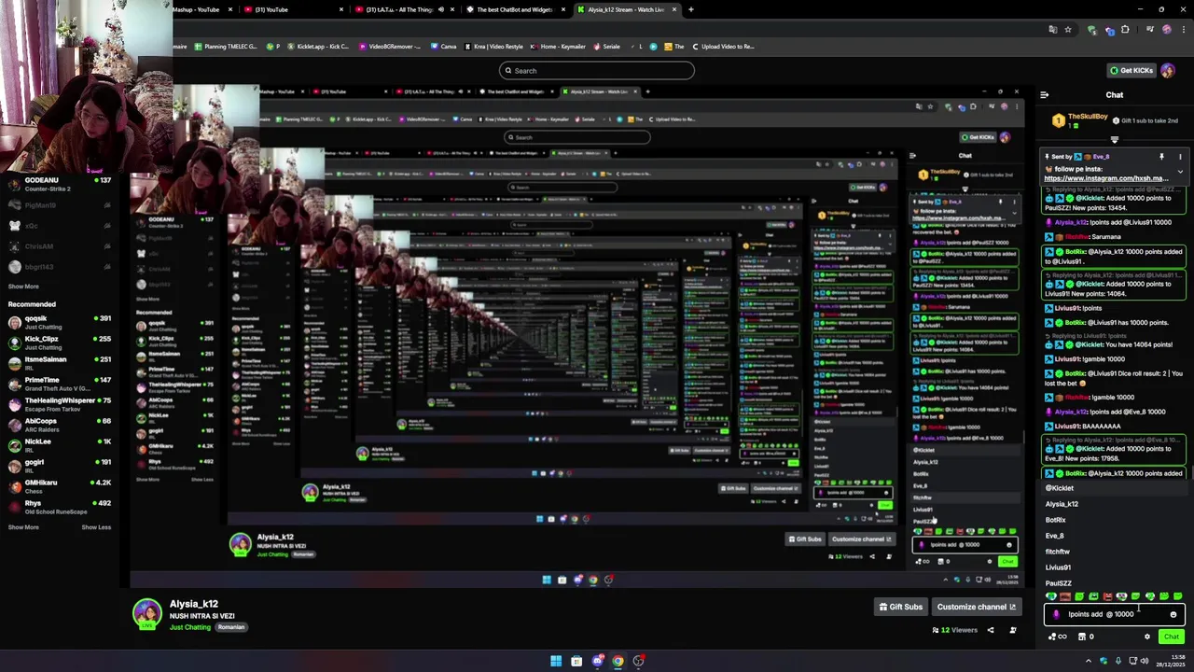Image resolution: width=1194 pixels, height=672 pixels.
Task: Collapse the chat panel with arrow icon
Action: tap(1044, 94)
